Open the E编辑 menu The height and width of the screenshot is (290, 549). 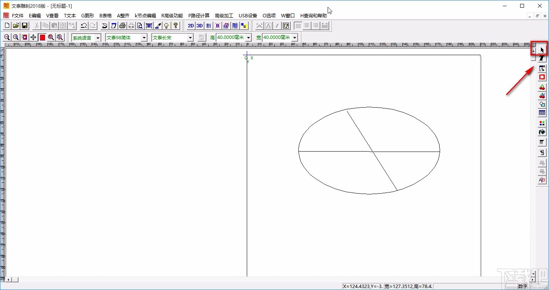(35, 16)
